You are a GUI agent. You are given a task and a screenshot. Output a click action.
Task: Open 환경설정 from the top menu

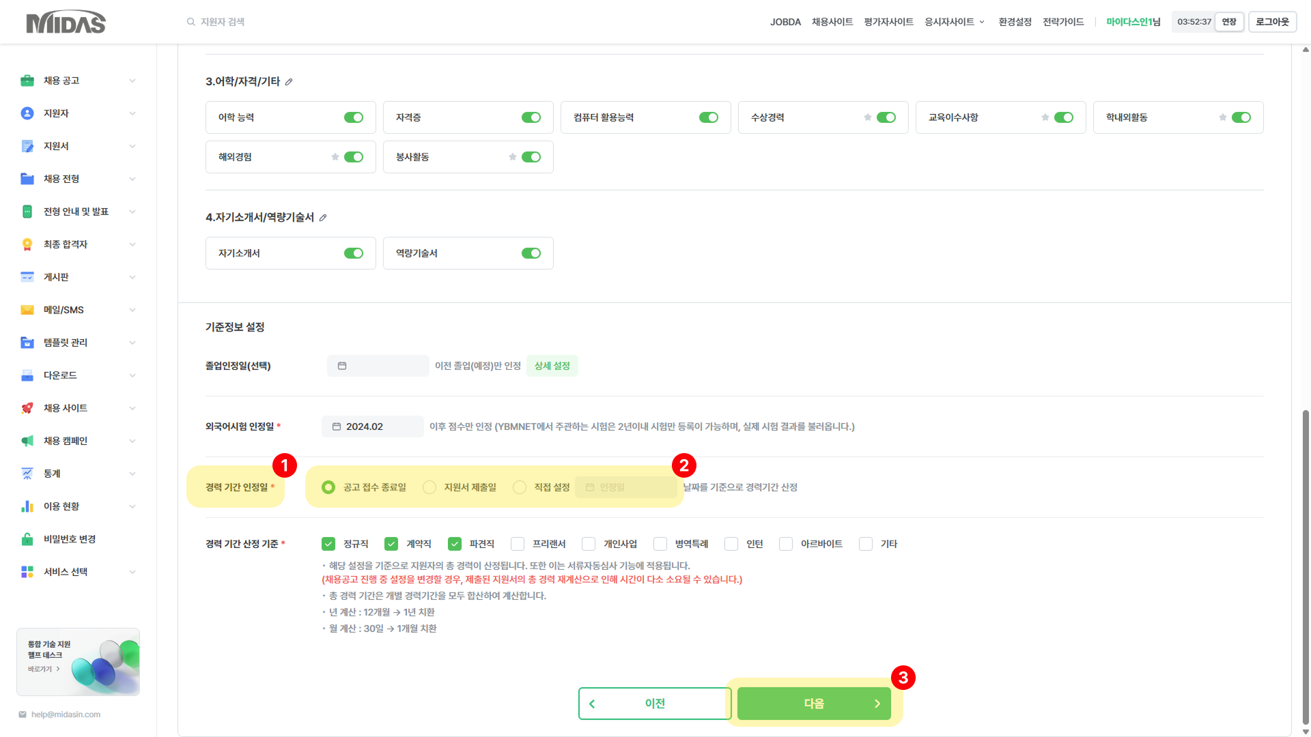click(x=1015, y=22)
